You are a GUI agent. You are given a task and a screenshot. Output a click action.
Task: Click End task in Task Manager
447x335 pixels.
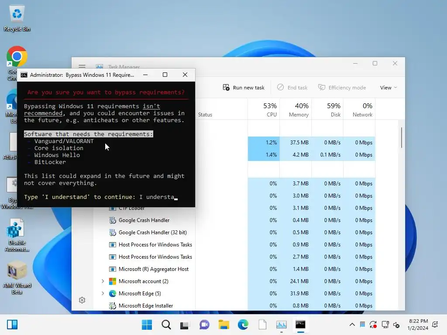click(x=292, y=87)
